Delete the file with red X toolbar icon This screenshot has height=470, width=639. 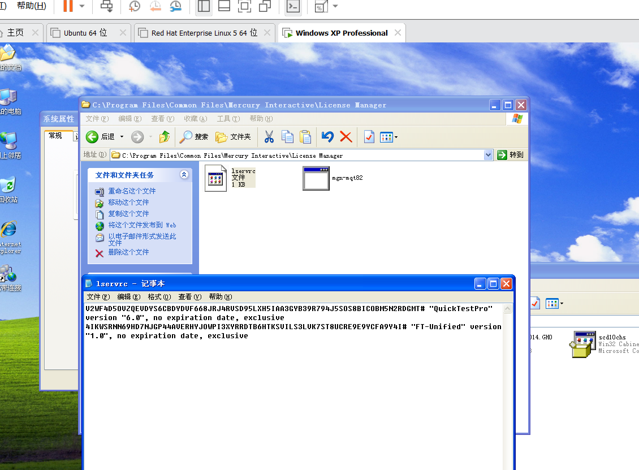[346, 136]
